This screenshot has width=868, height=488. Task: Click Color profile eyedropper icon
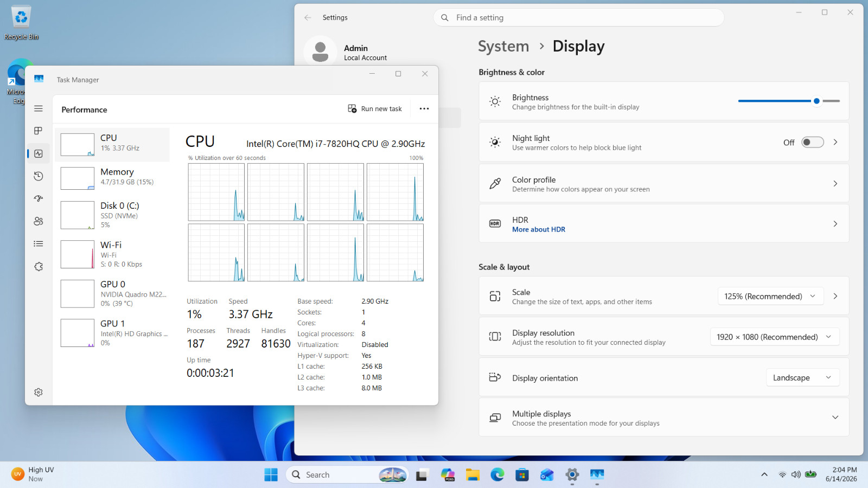pos(495,184)
